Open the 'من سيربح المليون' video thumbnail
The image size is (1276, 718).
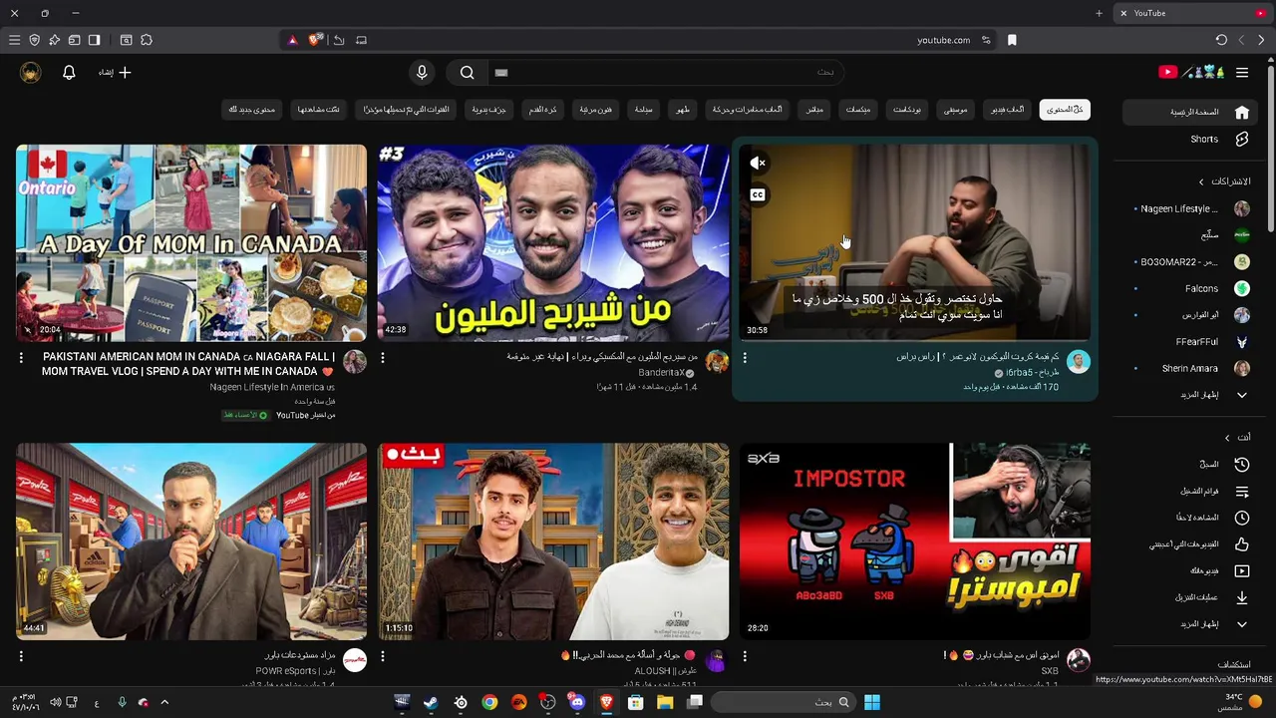[553, 242]
